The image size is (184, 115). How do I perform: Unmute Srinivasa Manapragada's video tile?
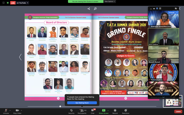click(171, 12)
